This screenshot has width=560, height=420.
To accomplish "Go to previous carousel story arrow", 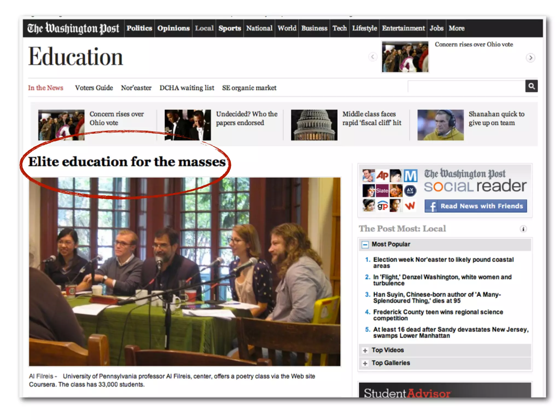I will click(x=372, y=57).
